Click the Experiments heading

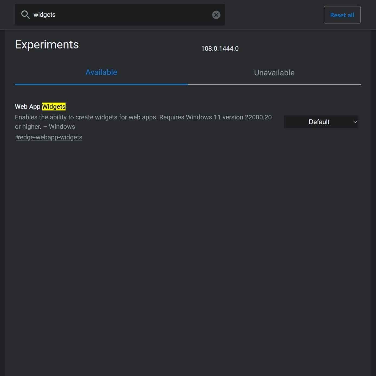tap(47, 45)
